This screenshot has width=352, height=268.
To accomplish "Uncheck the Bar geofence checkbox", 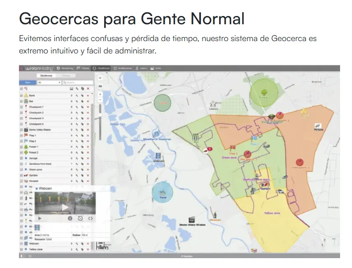I will tap(21, 101).
